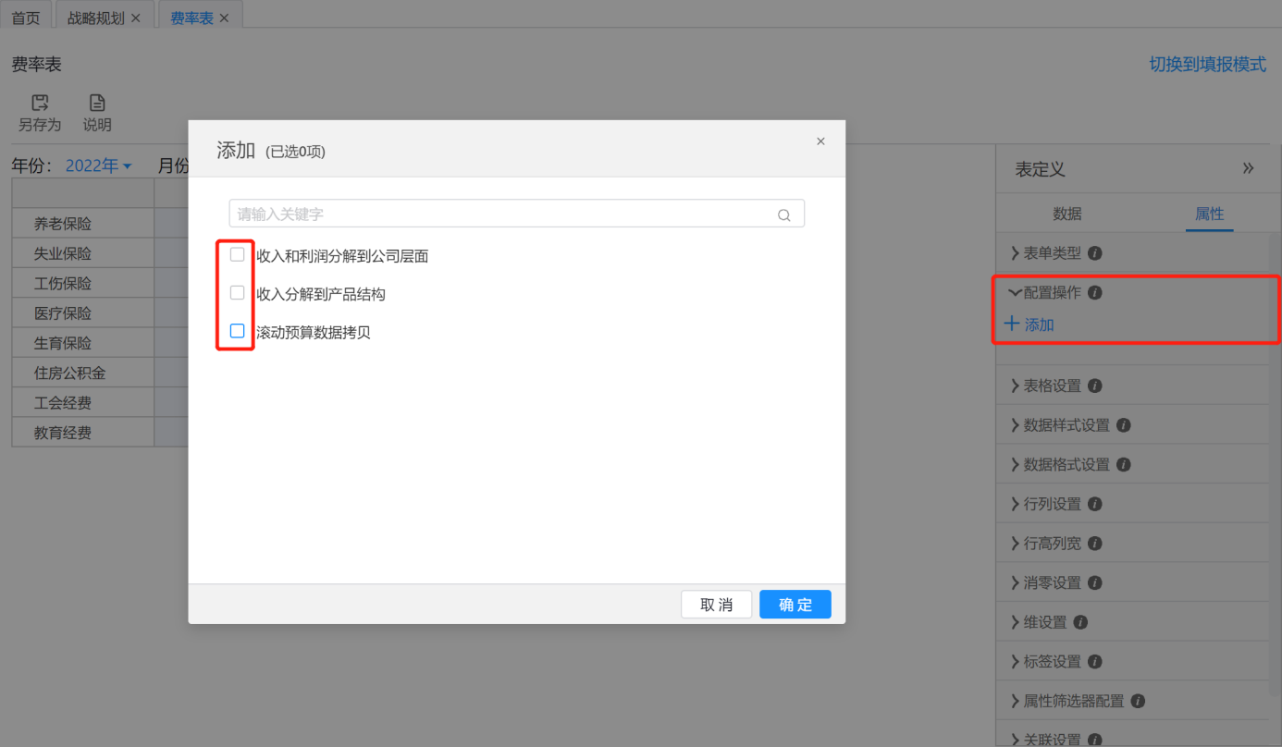Open the 2022年 year dropdown
The width and height of the screenshot is (1282, 747).
[x=98, y=166]
